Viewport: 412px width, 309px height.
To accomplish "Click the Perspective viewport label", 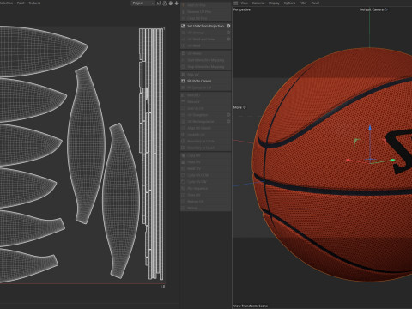I will coord(242,9).
